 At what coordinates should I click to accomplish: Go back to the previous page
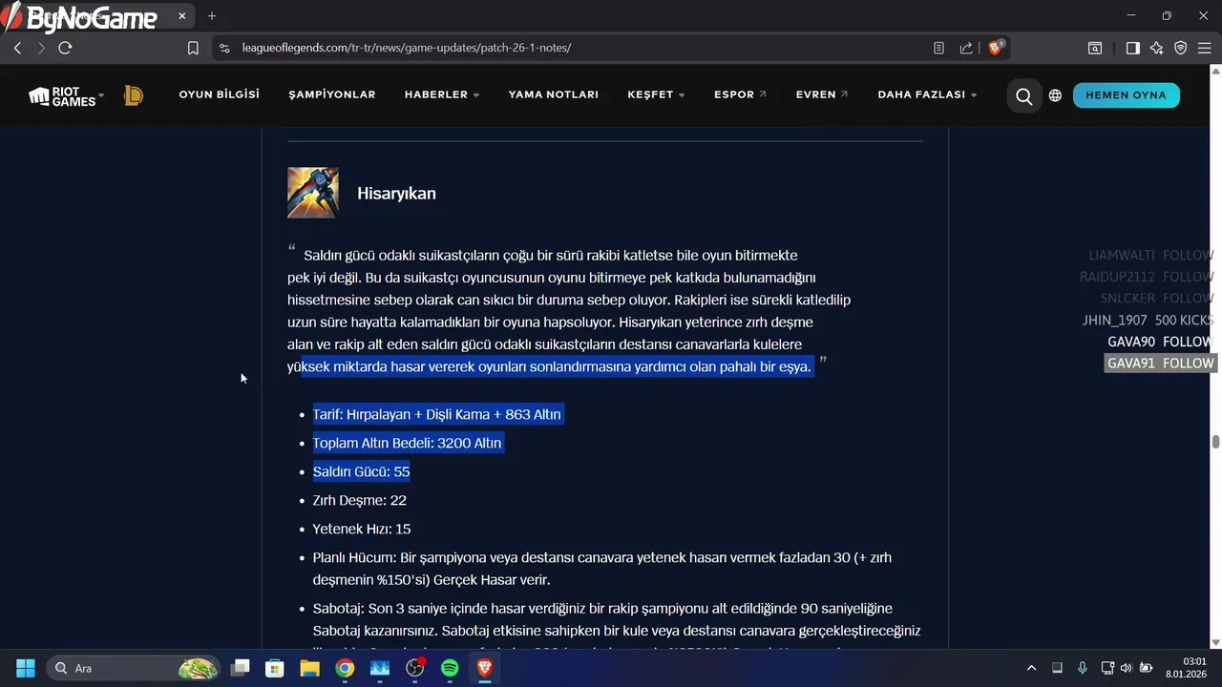pos(17,48)
